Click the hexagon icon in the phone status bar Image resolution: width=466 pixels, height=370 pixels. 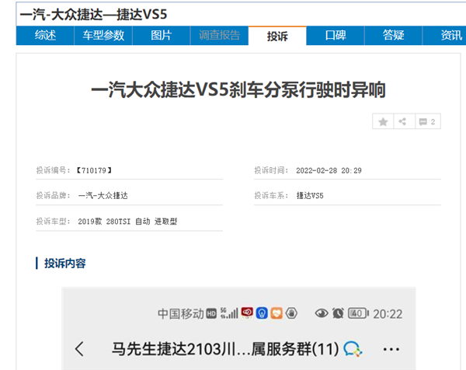click(291, 313)
